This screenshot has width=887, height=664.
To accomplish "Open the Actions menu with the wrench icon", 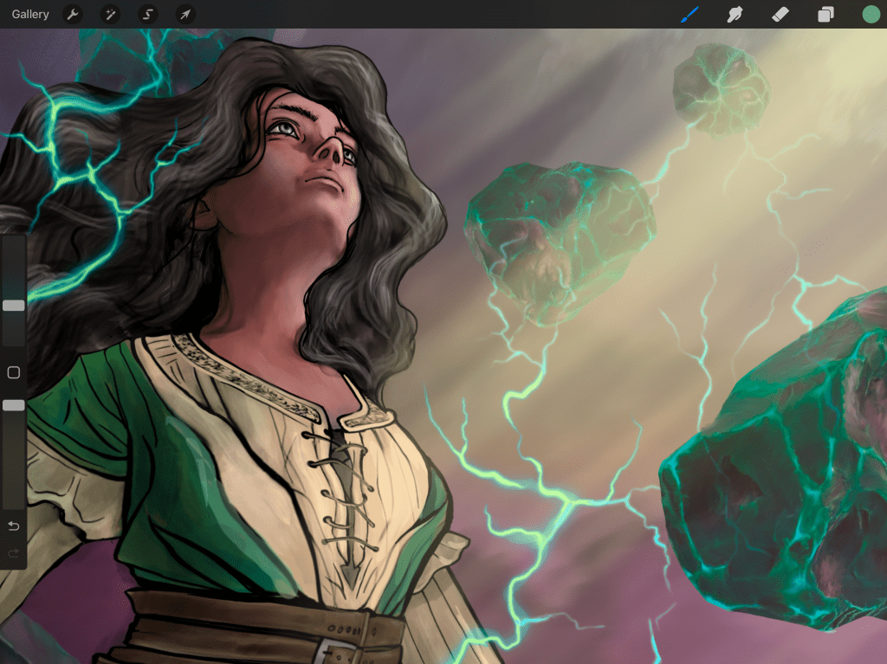I will [x=74, y=14].
